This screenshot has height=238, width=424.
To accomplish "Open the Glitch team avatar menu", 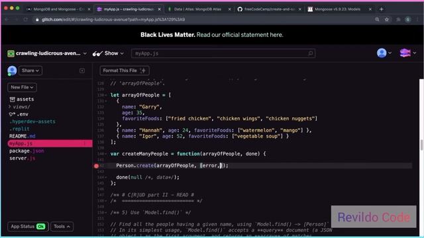I will pyautogui.click(x=408, y=53).
